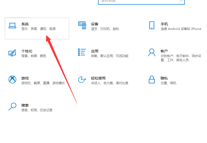
Task: Open the System laptop icon
Action: (12, 26)
